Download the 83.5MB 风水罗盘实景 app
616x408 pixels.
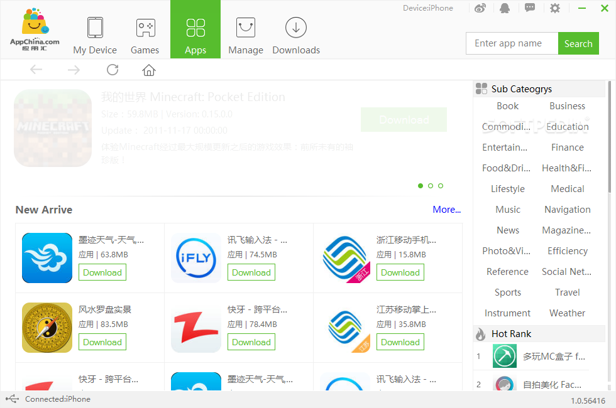[102, 342]
